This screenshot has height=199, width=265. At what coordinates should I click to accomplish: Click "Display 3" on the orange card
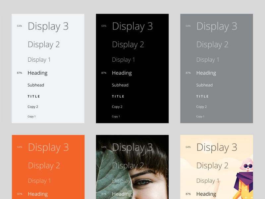[x=48, y=147]
